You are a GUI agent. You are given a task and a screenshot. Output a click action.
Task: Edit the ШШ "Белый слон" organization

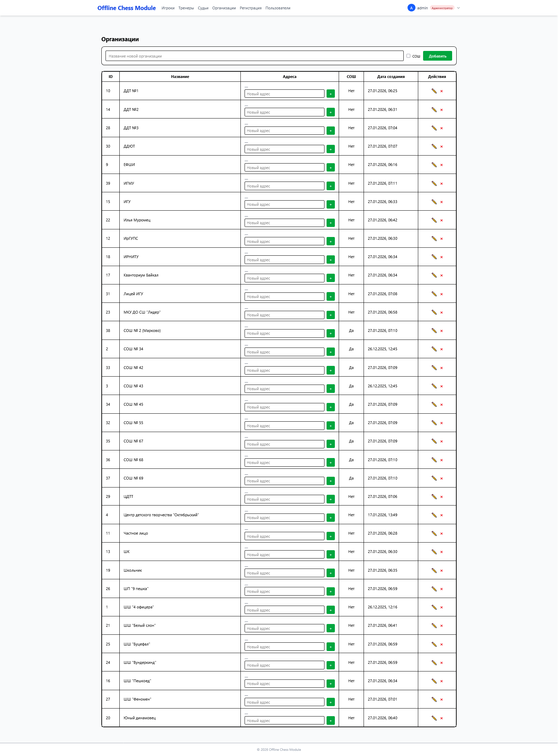pos(434,626)
